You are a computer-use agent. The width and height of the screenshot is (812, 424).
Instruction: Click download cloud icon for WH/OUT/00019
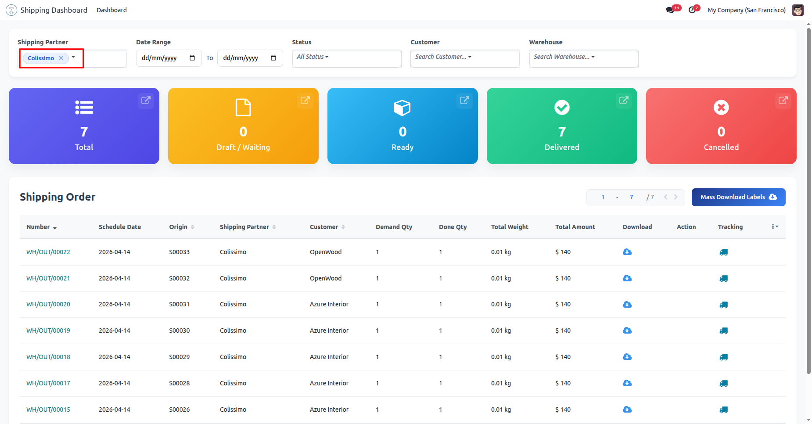627,331
